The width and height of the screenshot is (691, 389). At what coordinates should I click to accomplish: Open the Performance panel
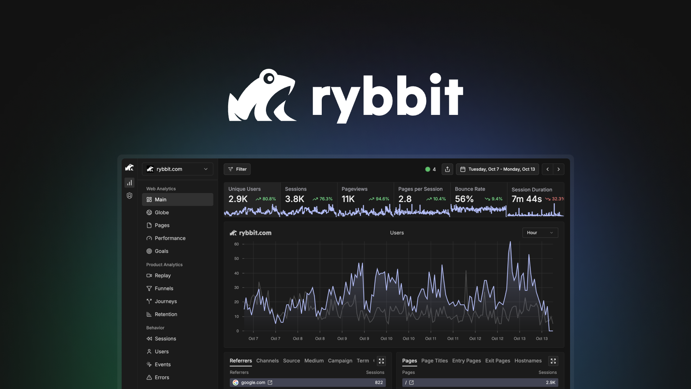click(170, 238)
